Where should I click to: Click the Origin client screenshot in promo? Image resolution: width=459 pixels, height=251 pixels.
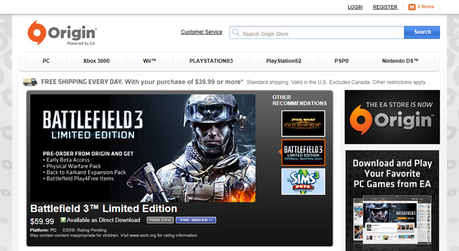(x=392, y=220)
